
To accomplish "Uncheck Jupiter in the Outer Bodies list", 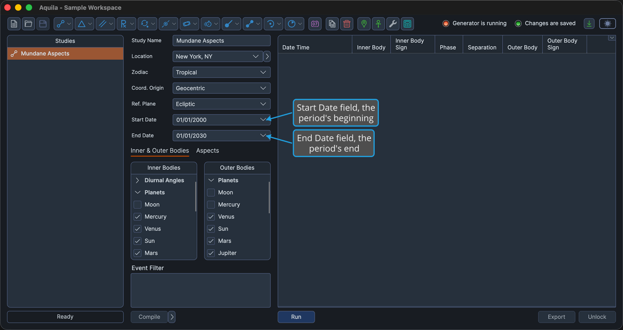I will pyautogui.click(x=211, y=253).
